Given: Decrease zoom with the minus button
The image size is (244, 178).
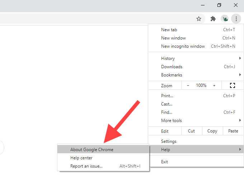Looking at the screenshot, I should [188, 85].
